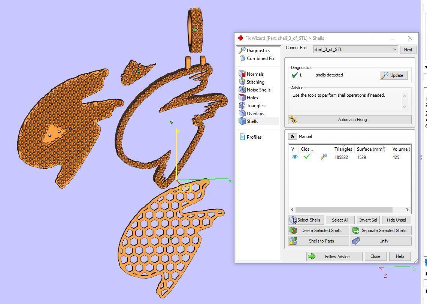This screenshot has height=304, width=427.
Task: Click Invert Sel button
Action: [368, 220]
